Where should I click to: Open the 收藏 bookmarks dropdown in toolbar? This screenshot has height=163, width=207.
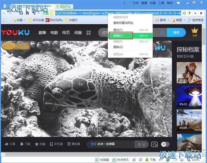(x=25, y=20)
